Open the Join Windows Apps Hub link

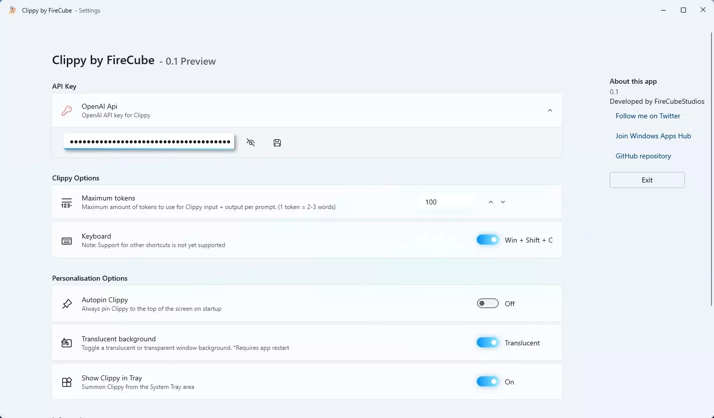653,136
